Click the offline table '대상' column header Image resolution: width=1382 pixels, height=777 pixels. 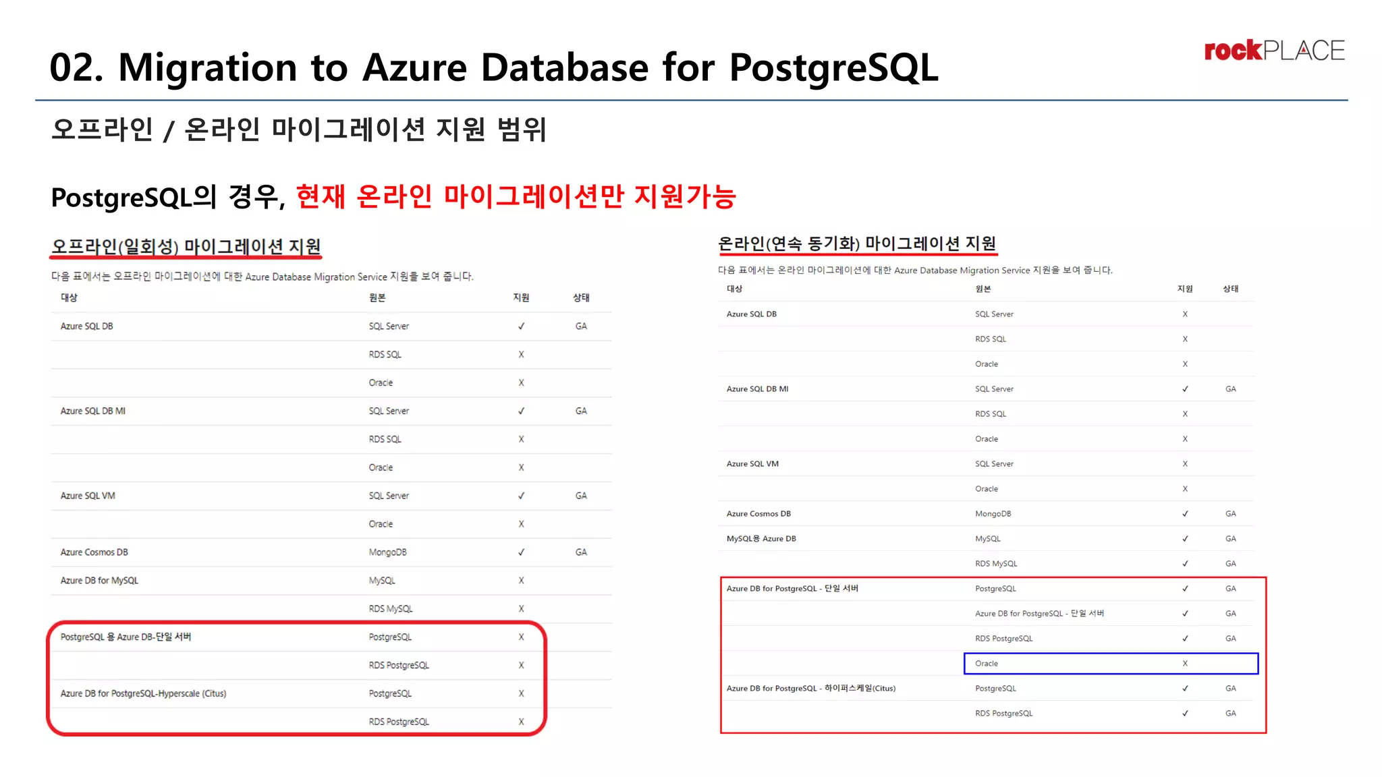[69, 297]
